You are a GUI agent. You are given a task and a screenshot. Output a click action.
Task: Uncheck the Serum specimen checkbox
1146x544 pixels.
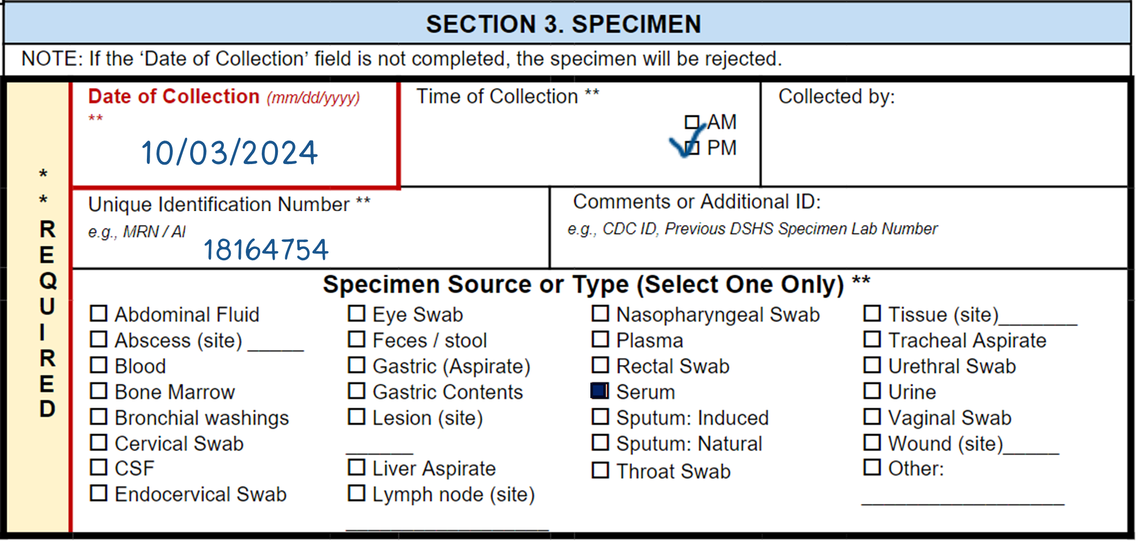click(599, 391)
